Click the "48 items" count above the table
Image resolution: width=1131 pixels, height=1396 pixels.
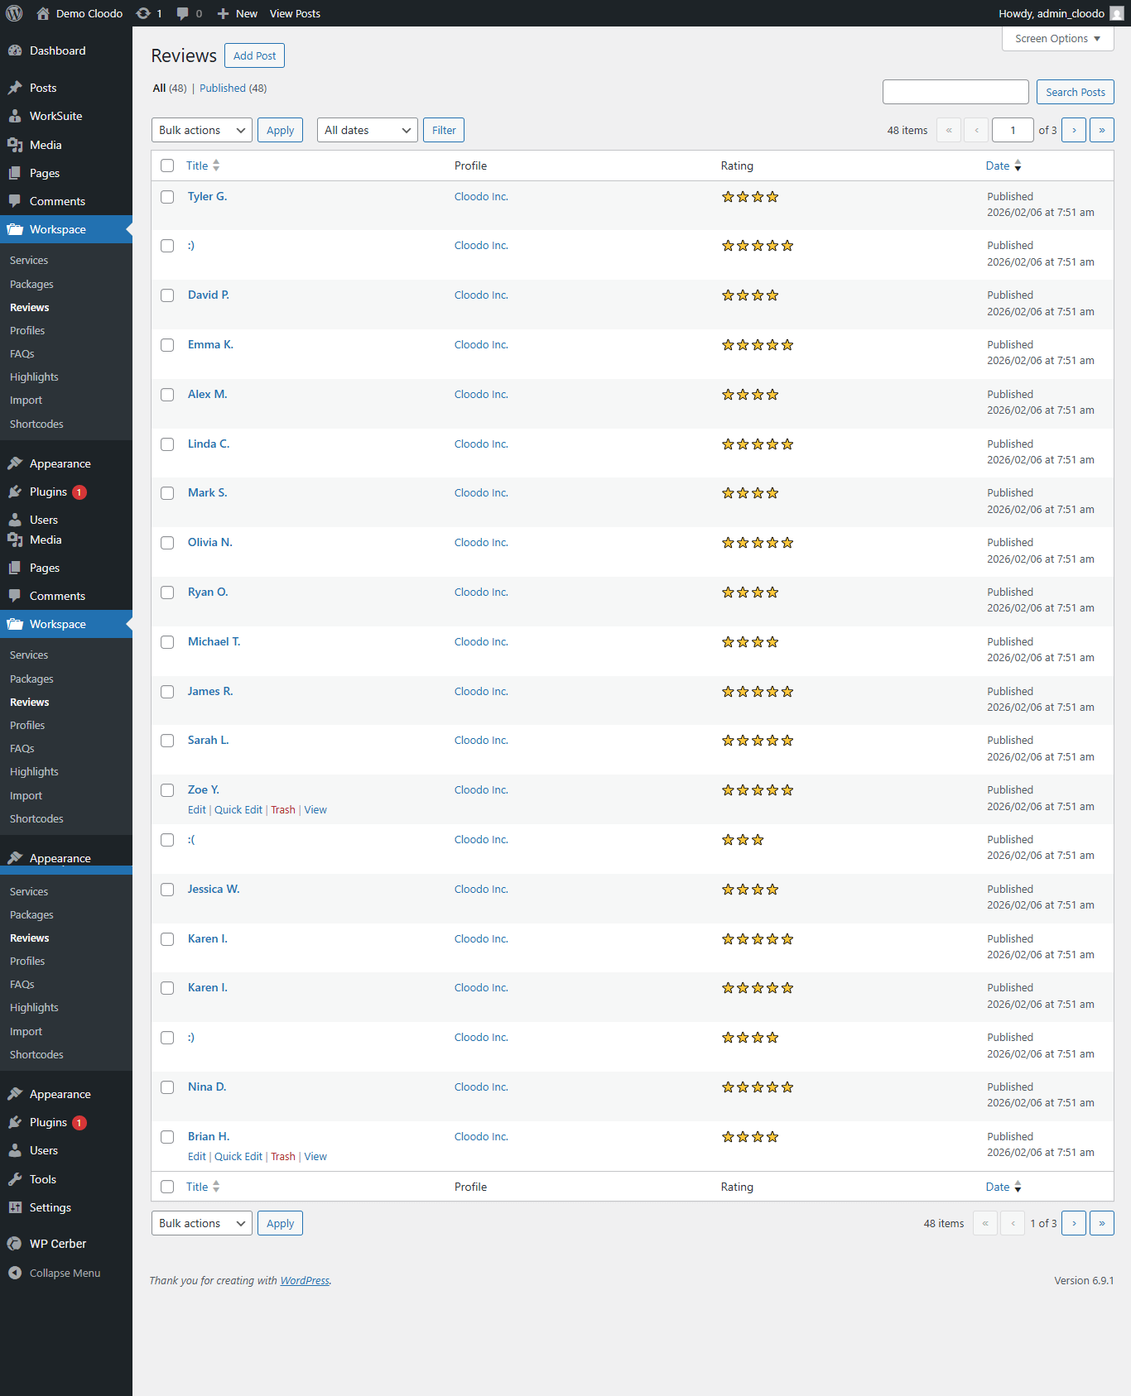coord(907,130)
